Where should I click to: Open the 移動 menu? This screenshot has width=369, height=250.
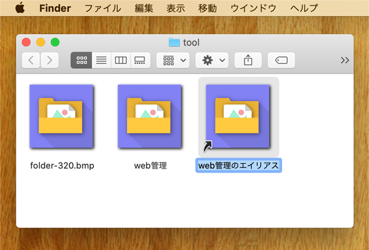coord(207,8)
